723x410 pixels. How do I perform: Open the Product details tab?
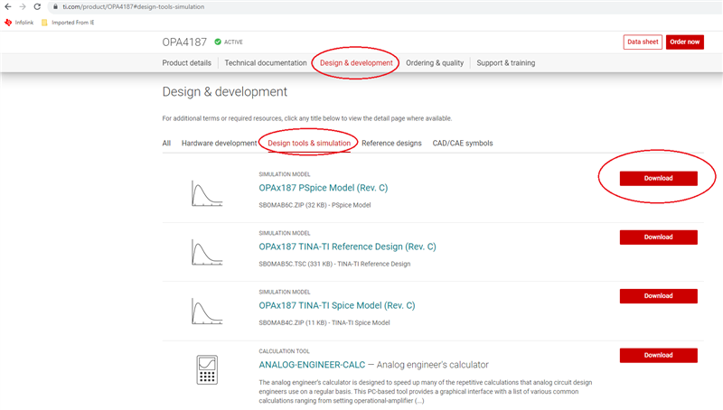click(x=187, y=63)
